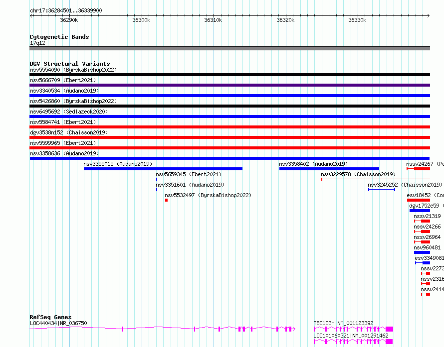Select the Cytogenetic Bands track title

(x=59, y=37)
